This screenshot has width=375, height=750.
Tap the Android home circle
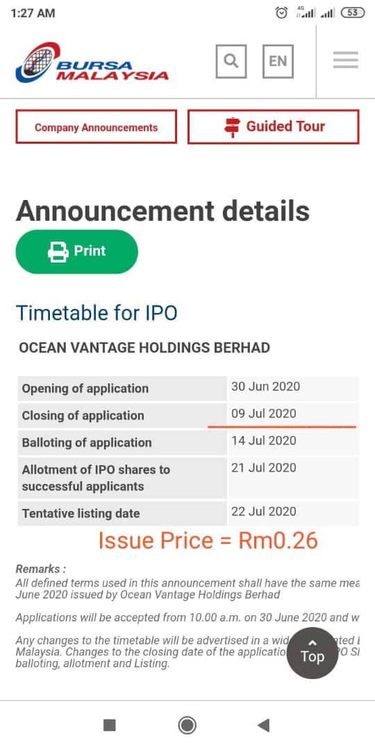tap(187, 725)
